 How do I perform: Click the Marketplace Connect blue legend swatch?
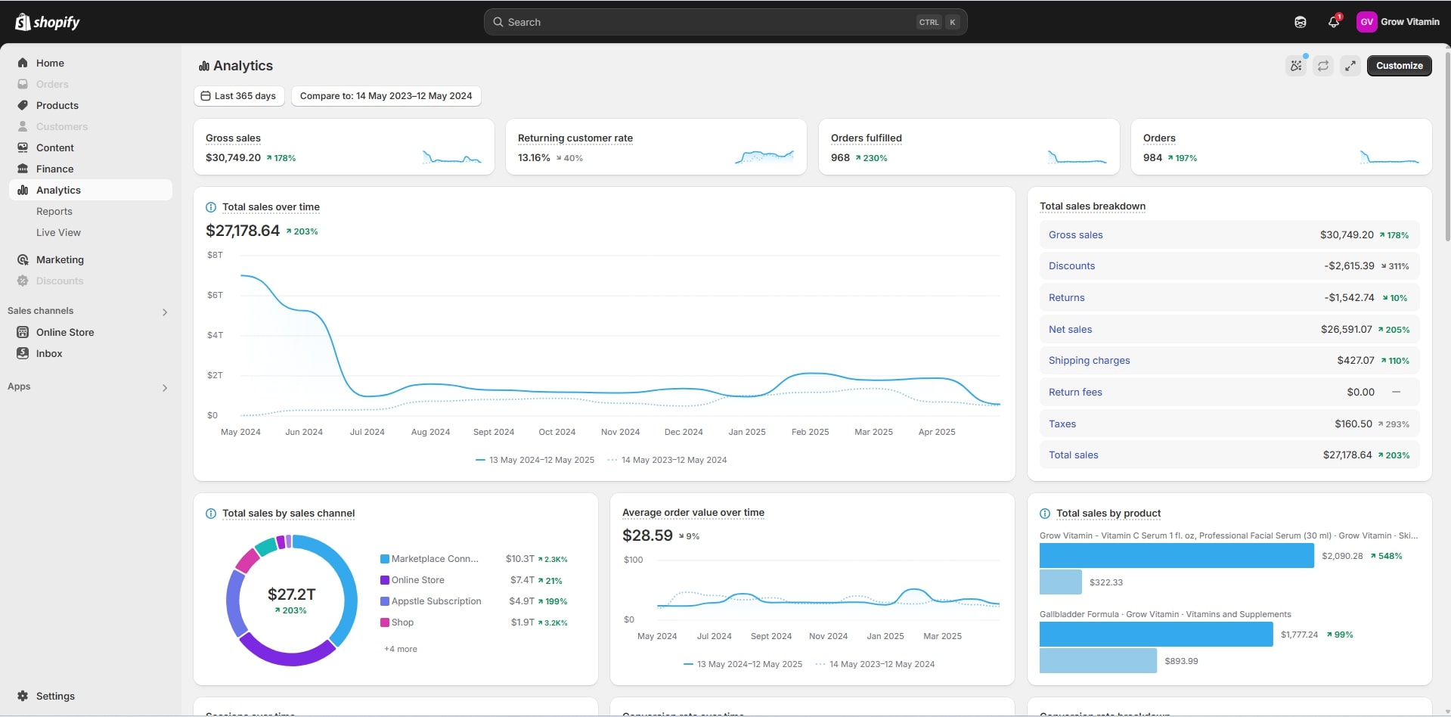point(385,559)
